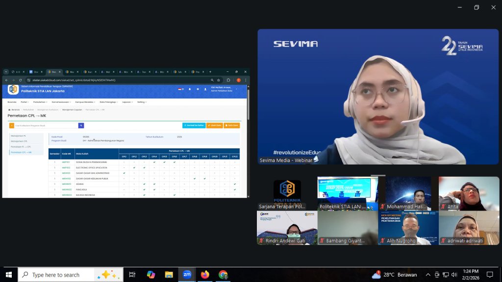
Task: Open the Zoom app in the taskbar
Action: click(187, 275)
